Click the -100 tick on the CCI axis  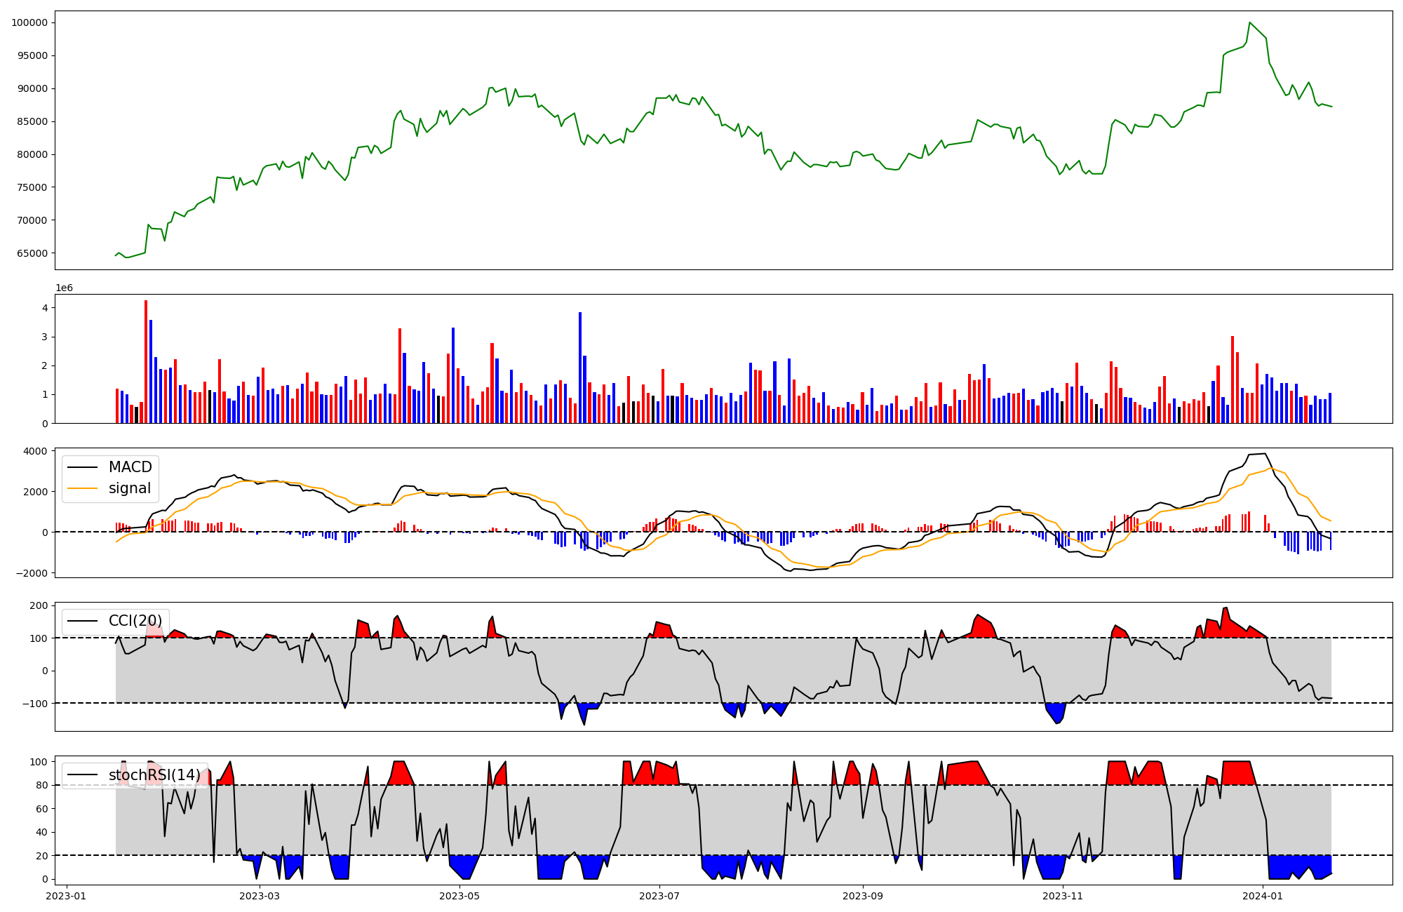(x=35, y=704)
